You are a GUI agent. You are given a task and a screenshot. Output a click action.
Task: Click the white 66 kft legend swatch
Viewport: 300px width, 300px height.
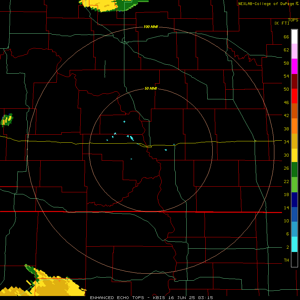(x=294, y=37)
